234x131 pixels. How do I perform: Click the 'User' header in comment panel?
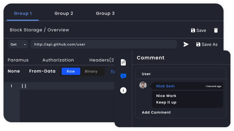click(x=146, y=74)
